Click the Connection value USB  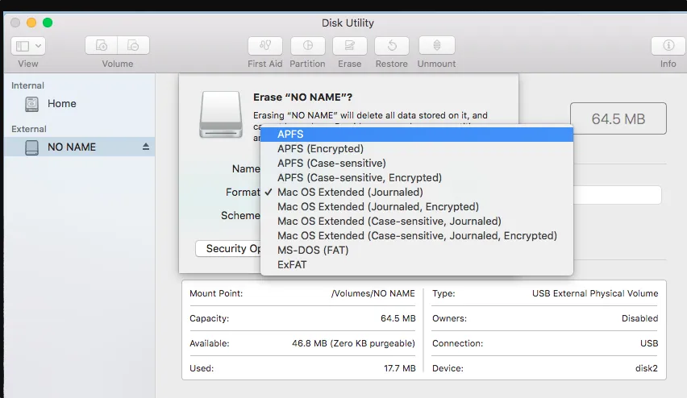point(649,343)
